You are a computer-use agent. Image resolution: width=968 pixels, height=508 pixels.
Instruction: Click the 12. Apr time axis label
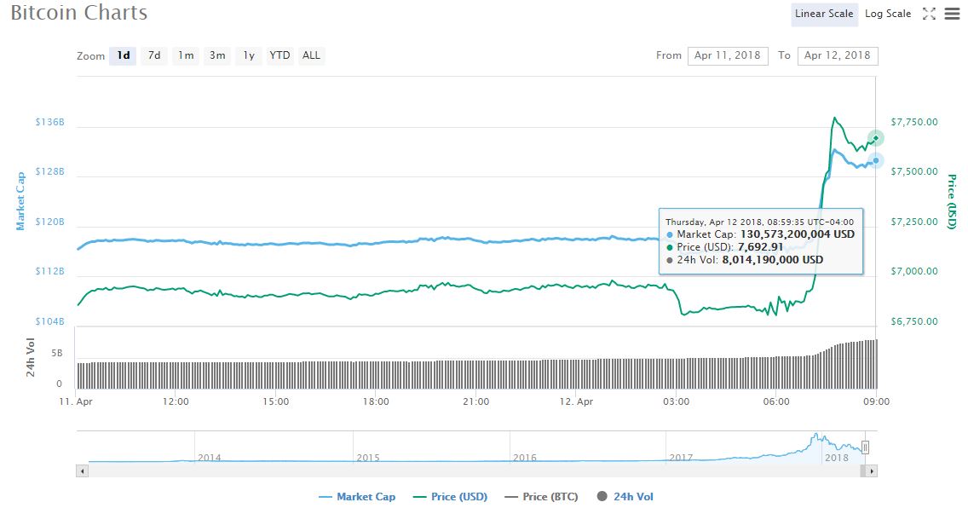576,401
